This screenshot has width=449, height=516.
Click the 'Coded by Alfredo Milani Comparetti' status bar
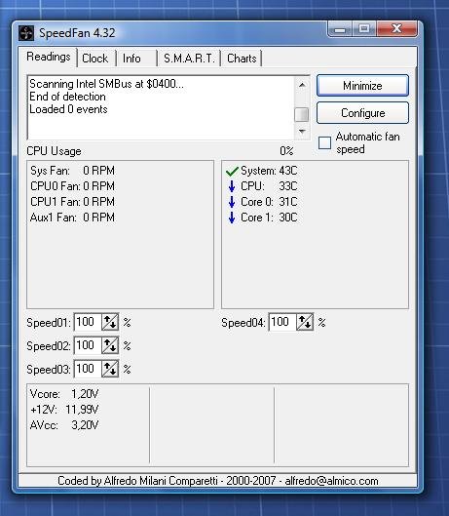217,481
